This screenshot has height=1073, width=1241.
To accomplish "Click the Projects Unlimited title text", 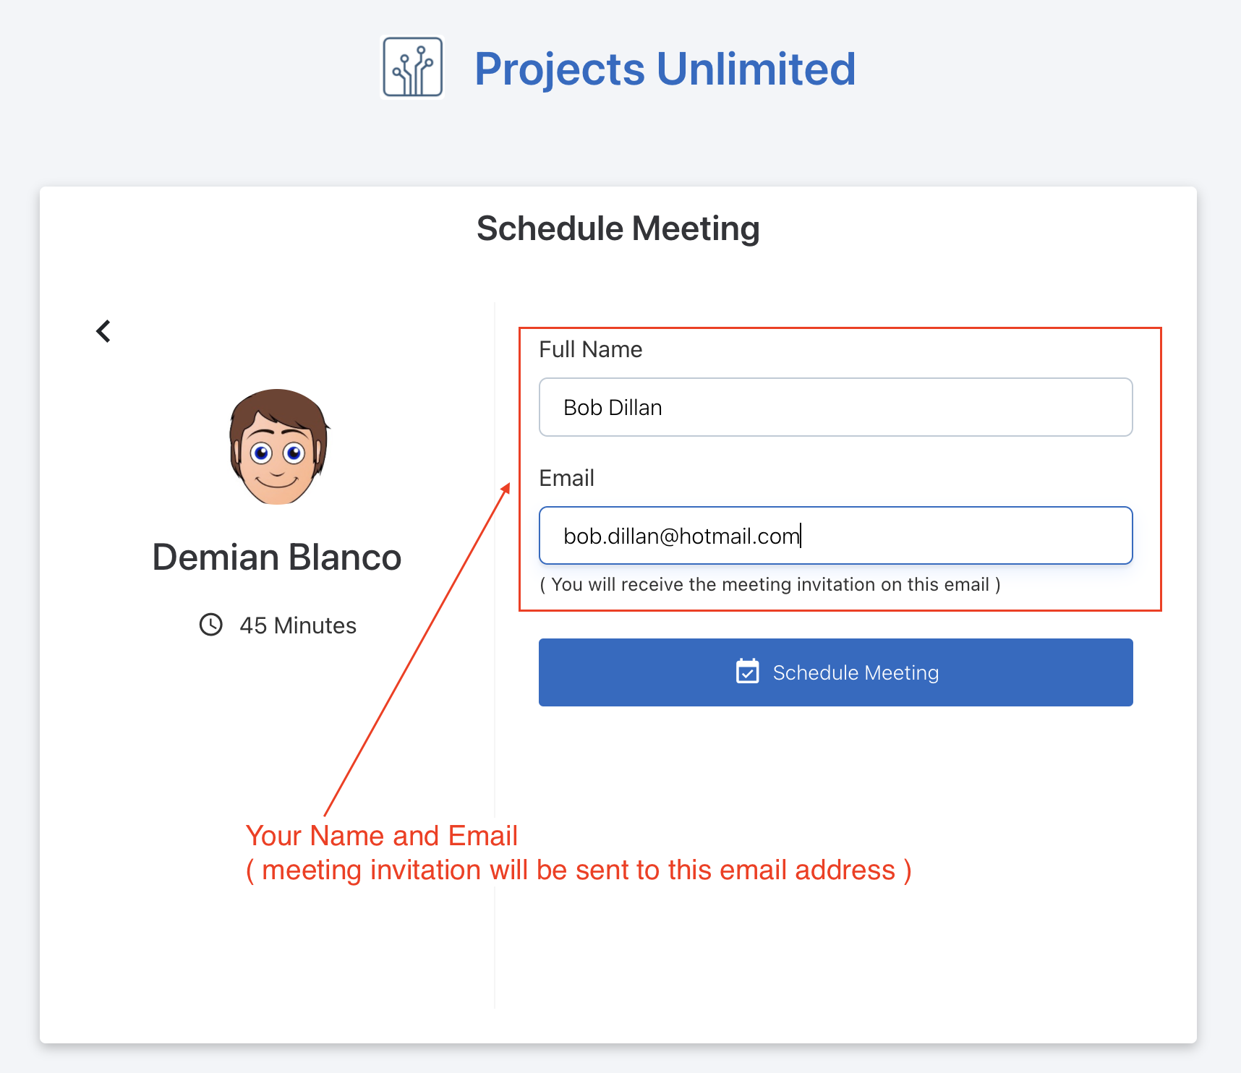I will 665,69.
